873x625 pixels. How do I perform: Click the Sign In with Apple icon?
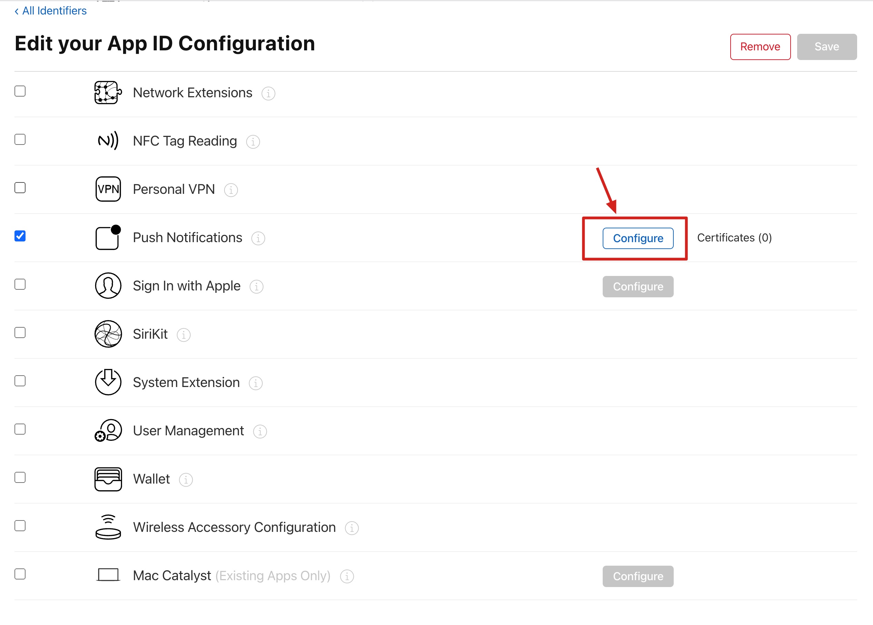[108, 286]
